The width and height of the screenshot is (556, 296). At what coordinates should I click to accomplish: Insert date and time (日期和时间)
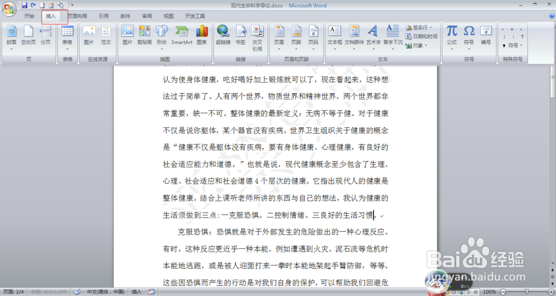point(421,36)
